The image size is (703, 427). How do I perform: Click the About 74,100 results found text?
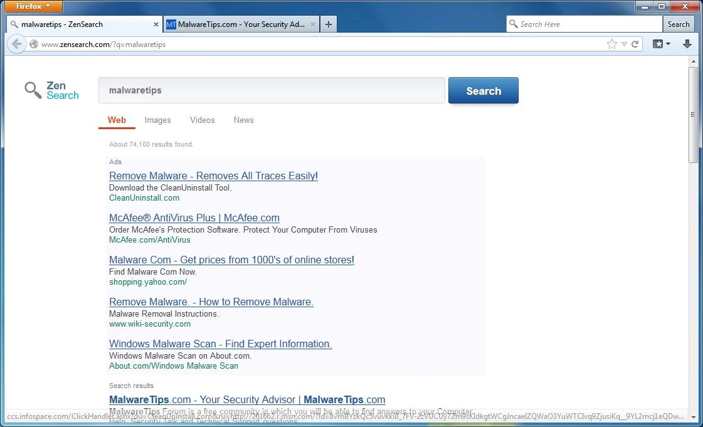click(151, 144)
